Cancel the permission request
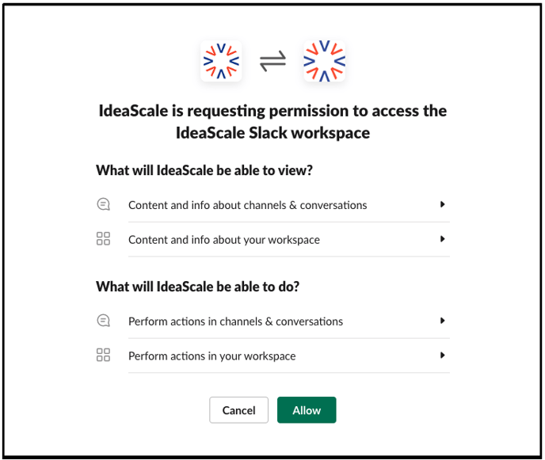Screen dimensions: 545x460 [238, 410]
